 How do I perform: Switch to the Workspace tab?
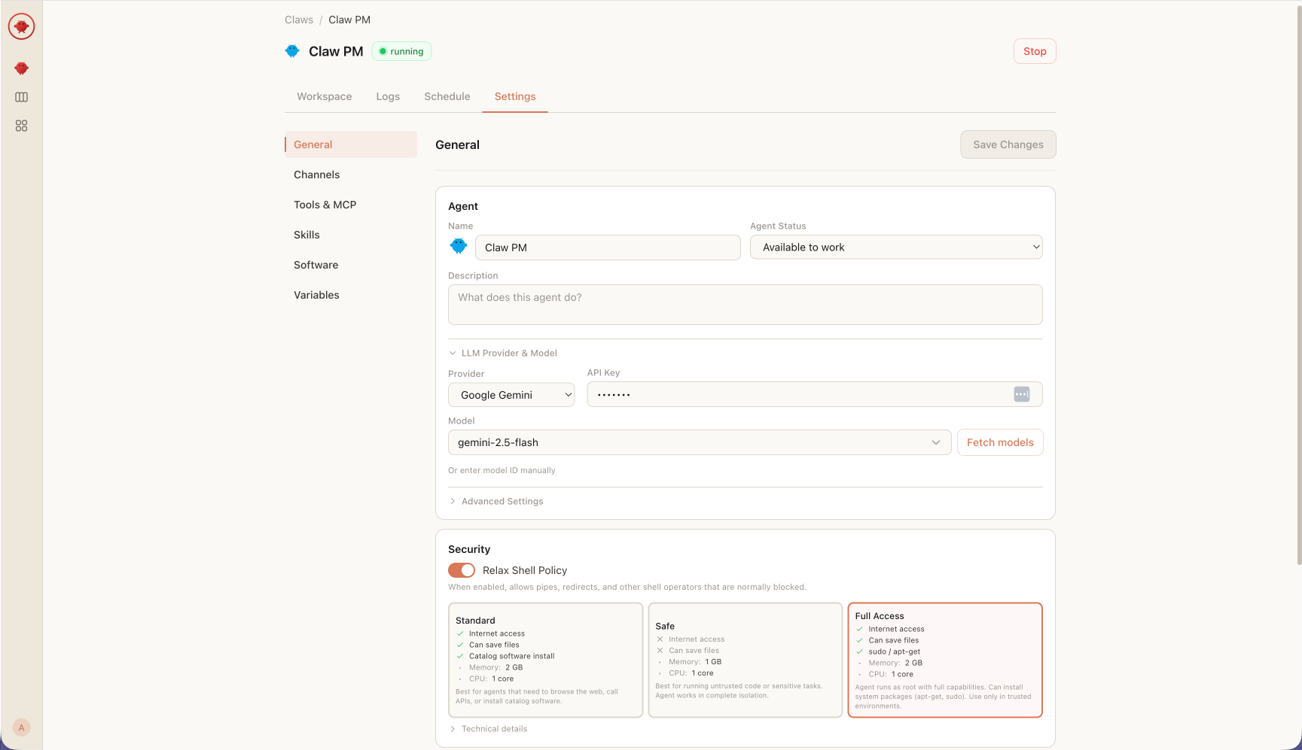[x=325, y=96]
